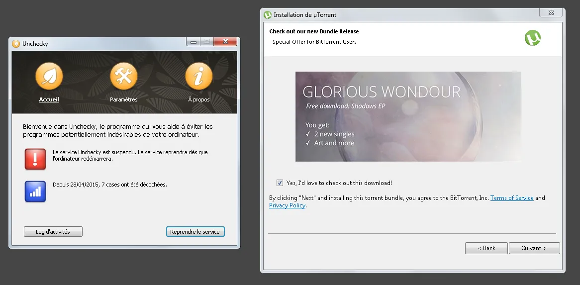Open the Log d'activités button
This screenshot has height=285, width=580.
click(x=53, y=232)
